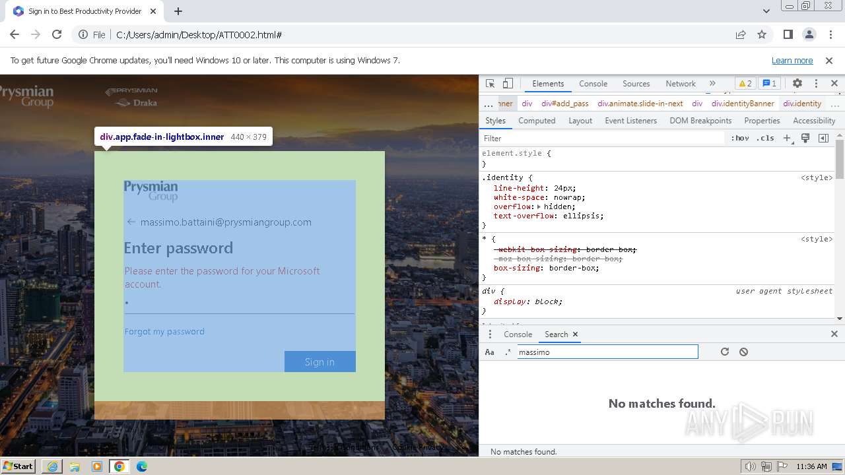Open Learn more link in update bar
The image size is (845, 475).
pyautogui.click(x=792, y=60)
